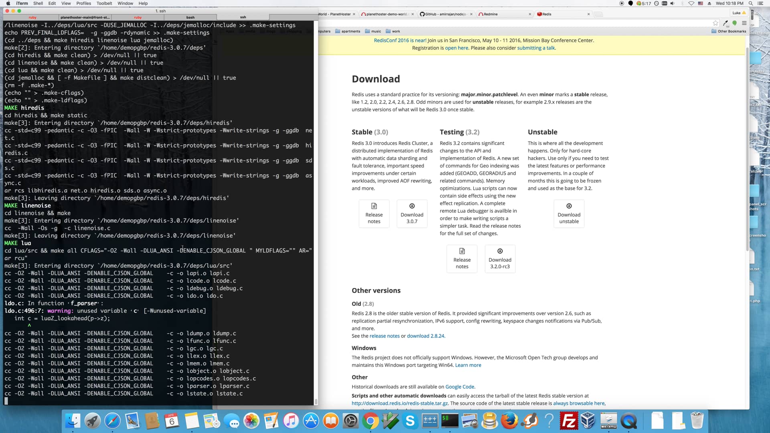Image resolution: width=770 pixels, height=433 pixels.
Task: Click 'submitting a talk' link
Action: 536,48
